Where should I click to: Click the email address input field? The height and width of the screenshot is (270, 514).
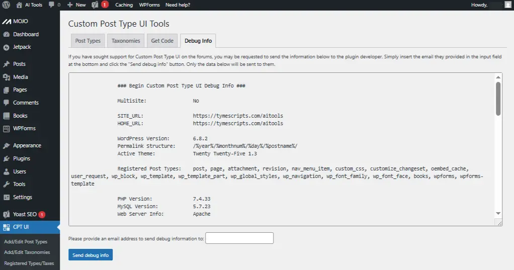coord(239,238)
